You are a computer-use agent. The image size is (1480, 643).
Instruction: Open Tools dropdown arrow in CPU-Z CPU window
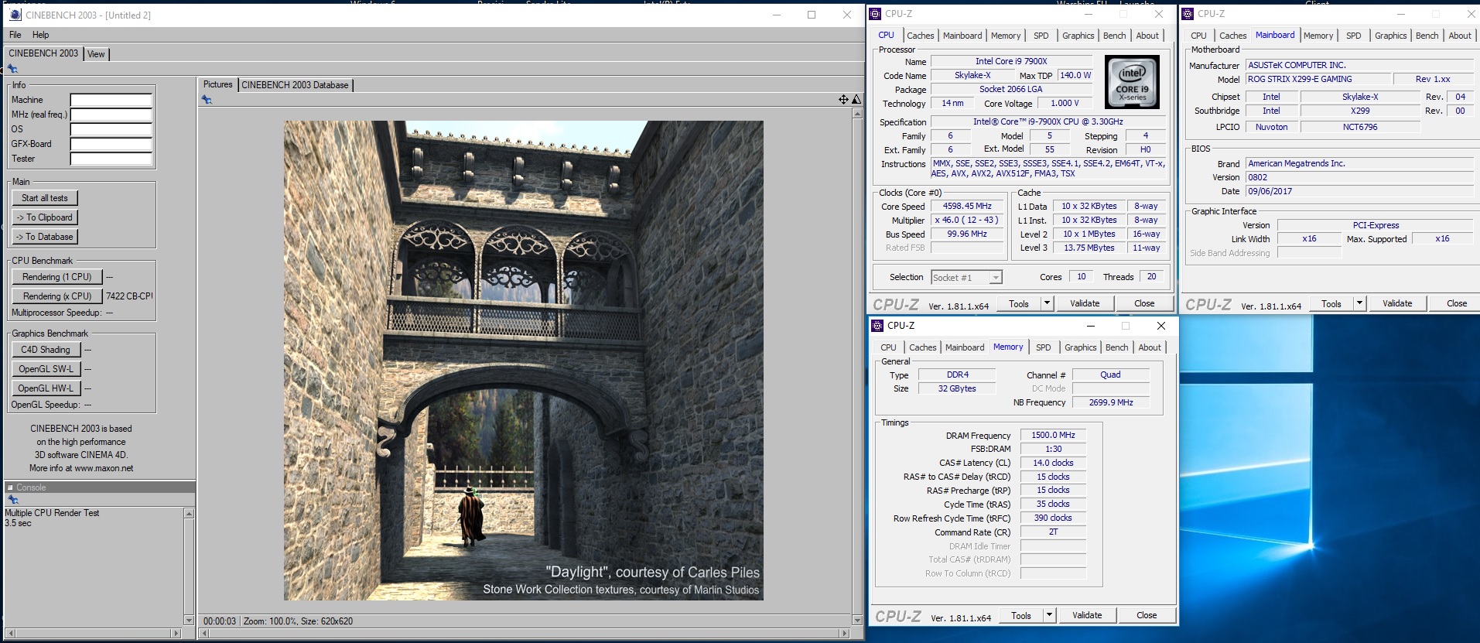point(1048,303)
